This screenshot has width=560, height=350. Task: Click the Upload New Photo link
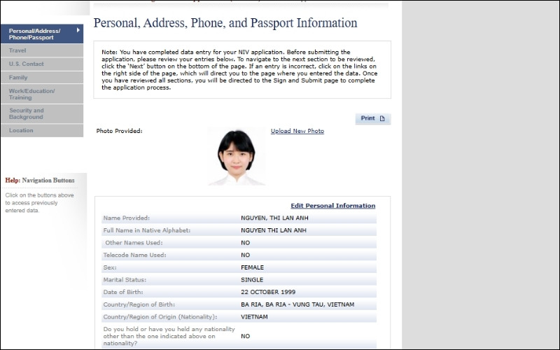click(x=297, y=131)
